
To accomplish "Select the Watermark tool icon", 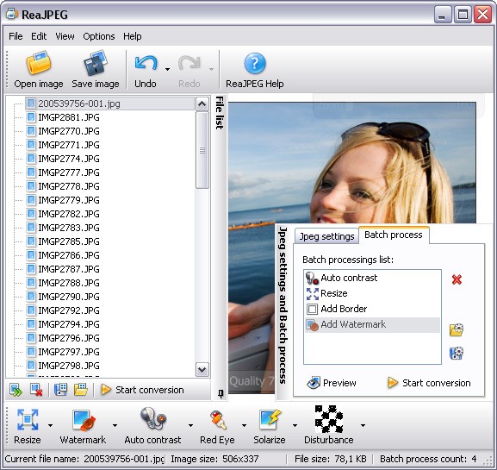I will point(84,420).
